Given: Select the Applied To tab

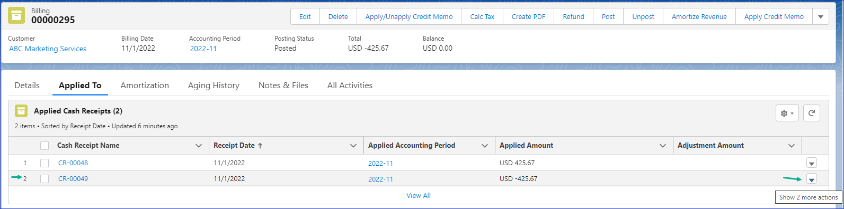Looking at the screenshot, I should 80,85.
